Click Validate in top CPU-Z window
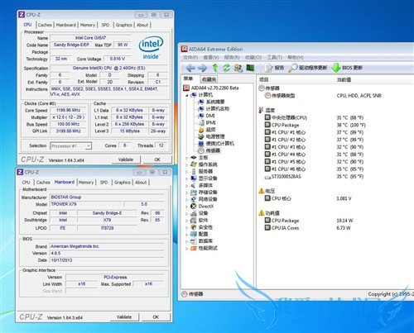This screenshot has height=333, width=414. point(126,159)
